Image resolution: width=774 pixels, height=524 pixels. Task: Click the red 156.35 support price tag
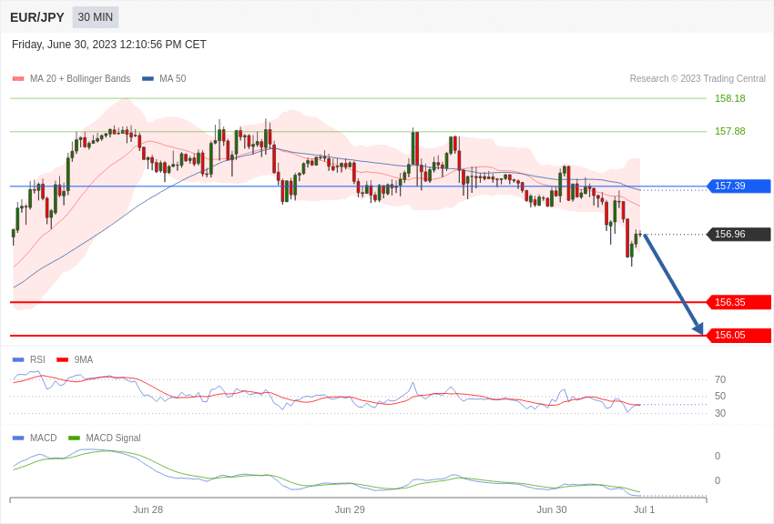click(739, 302)
